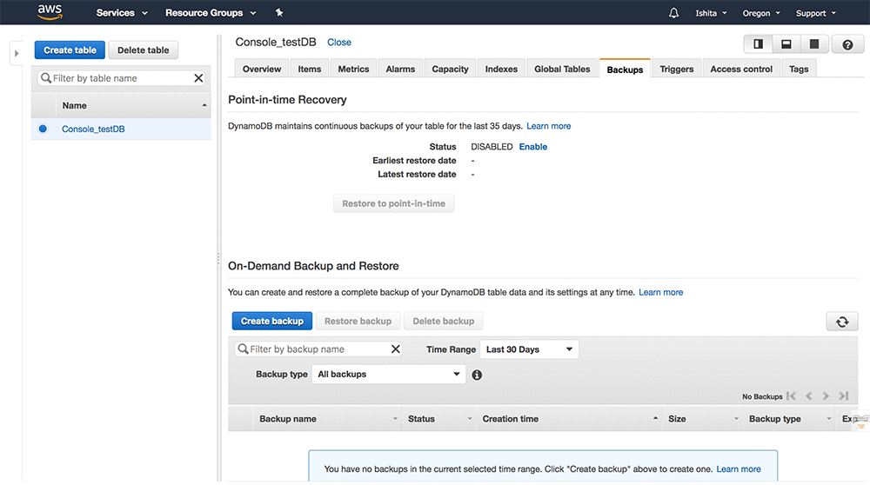Viewport: 870px width, 485px height.
Task: Select the Console_testDB radio button
Action: (43, 129)
